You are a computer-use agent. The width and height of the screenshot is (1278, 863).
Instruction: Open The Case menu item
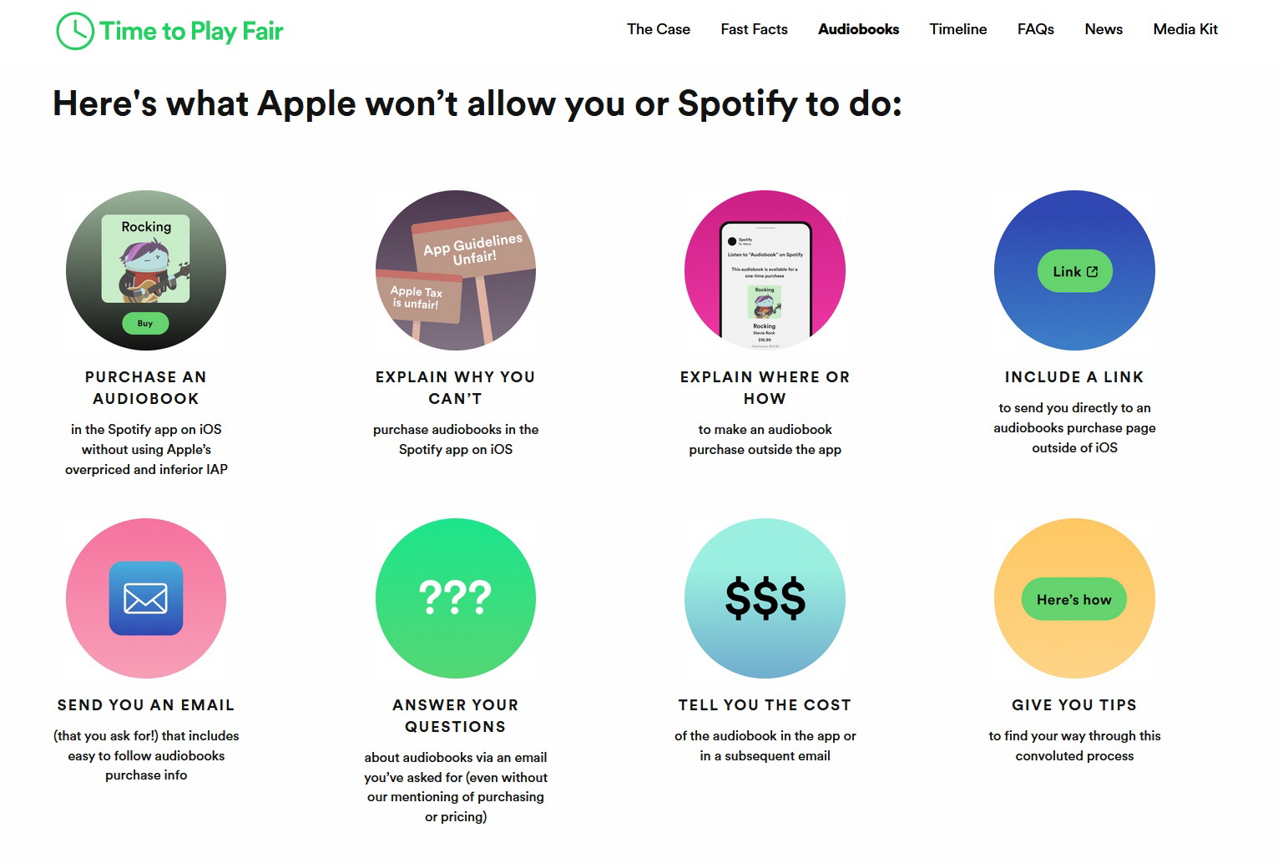pos(659,29)
